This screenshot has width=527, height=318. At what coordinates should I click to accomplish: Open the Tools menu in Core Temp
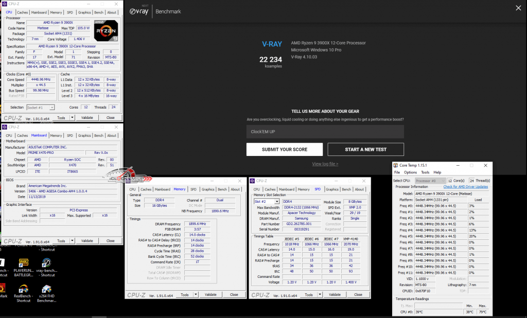click(425, 172)
